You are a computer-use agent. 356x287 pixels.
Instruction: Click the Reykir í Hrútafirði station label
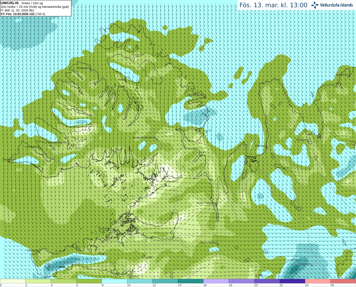[x=206, y=203]
